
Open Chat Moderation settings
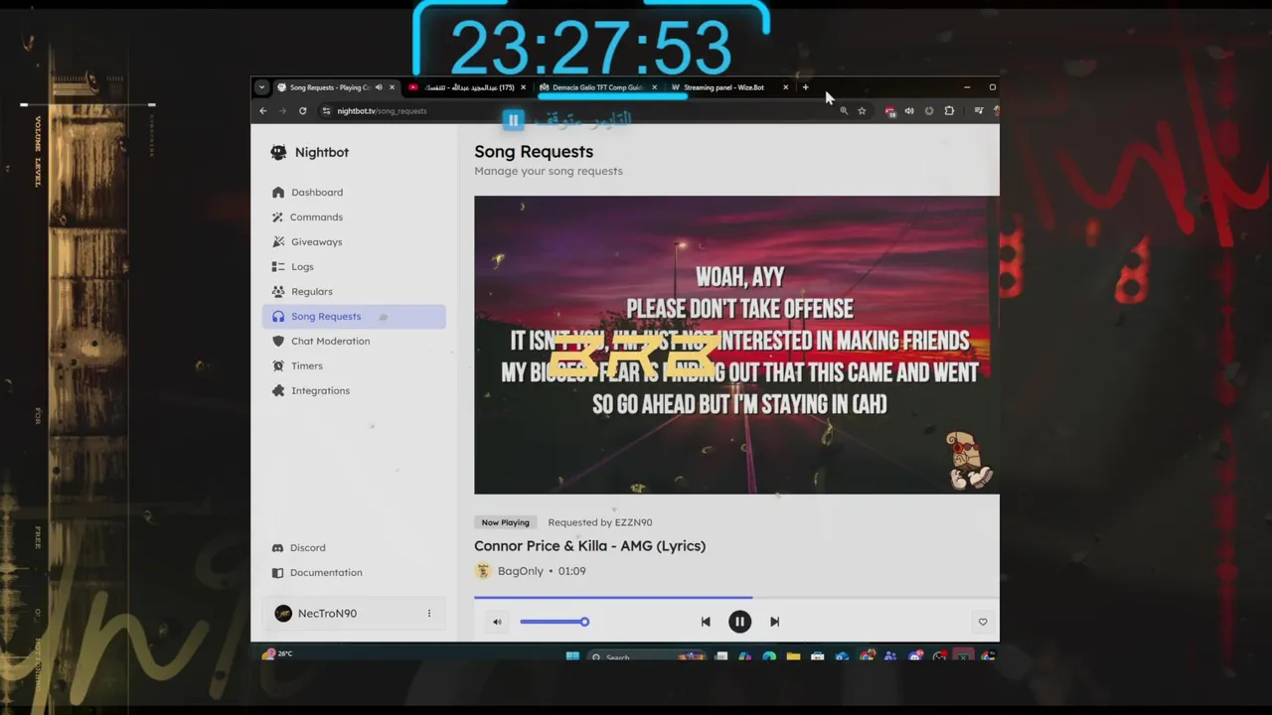coord(354,341)
